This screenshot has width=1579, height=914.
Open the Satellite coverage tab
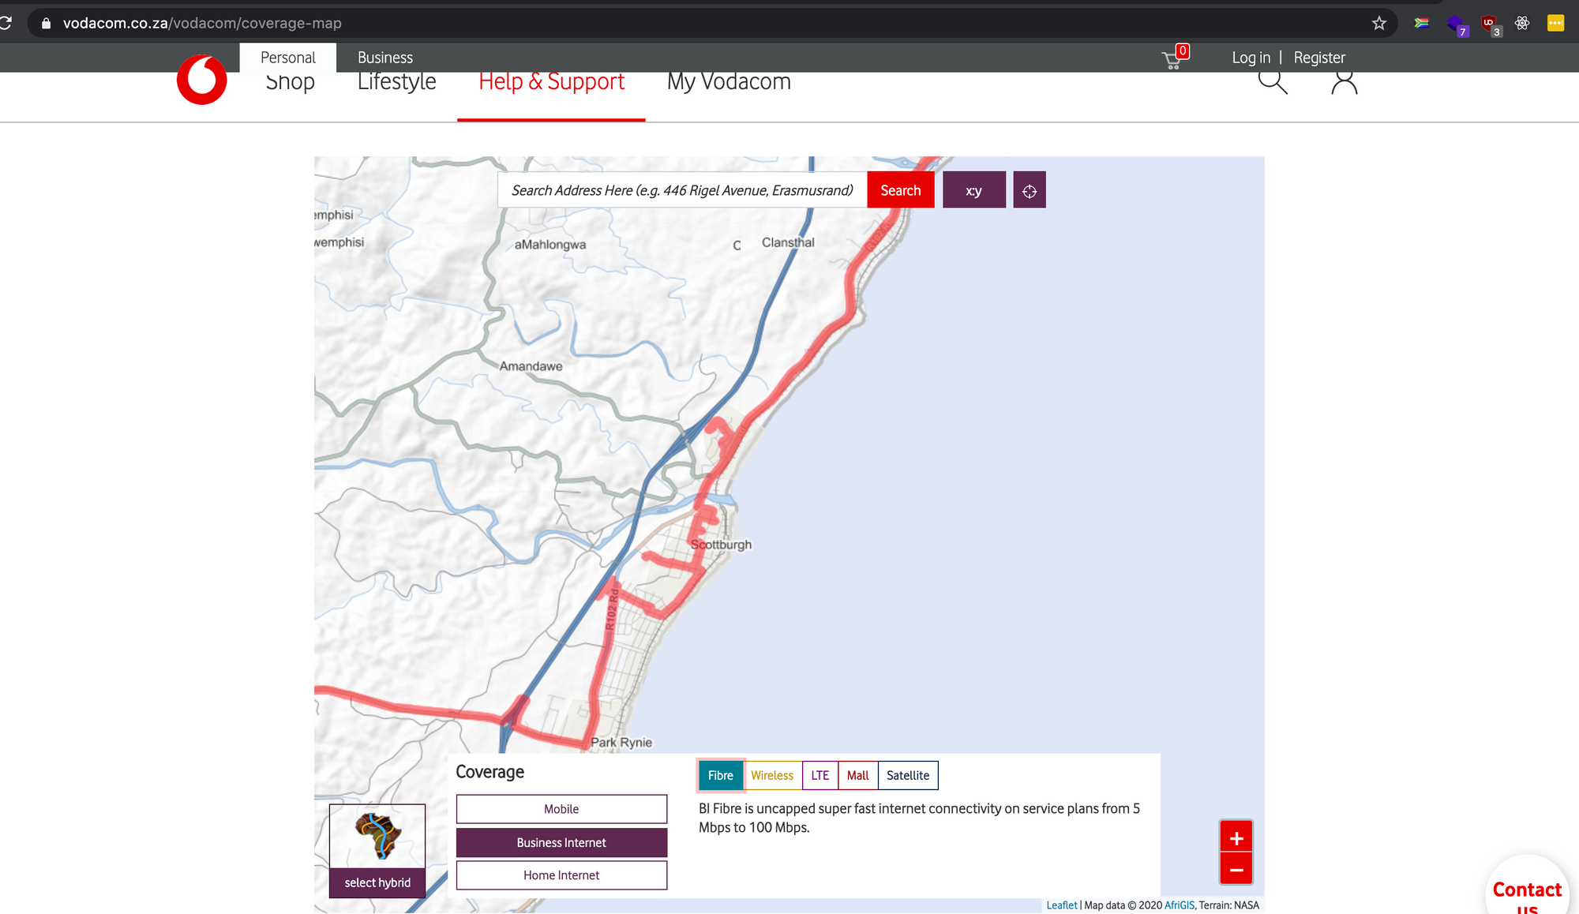click(x=908, y=776)
